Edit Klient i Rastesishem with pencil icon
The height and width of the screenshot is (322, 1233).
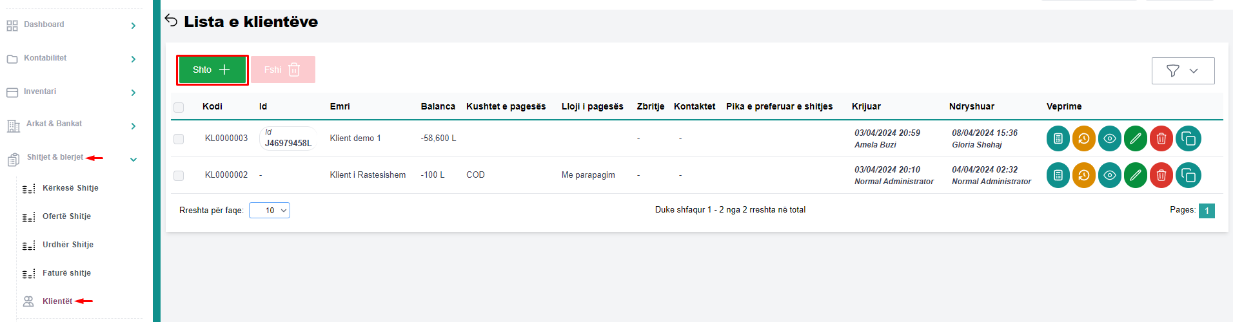pyautogui.click(x=1135, y=175)
